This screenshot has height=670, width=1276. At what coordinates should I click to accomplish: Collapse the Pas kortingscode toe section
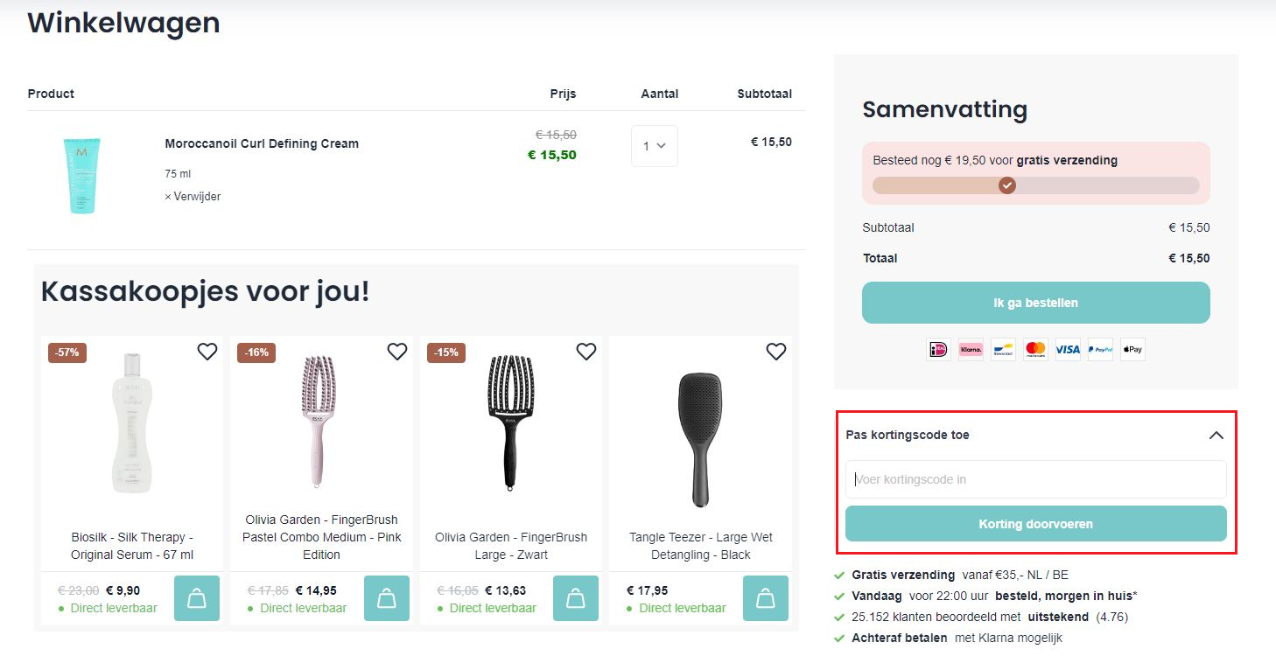1216,435
